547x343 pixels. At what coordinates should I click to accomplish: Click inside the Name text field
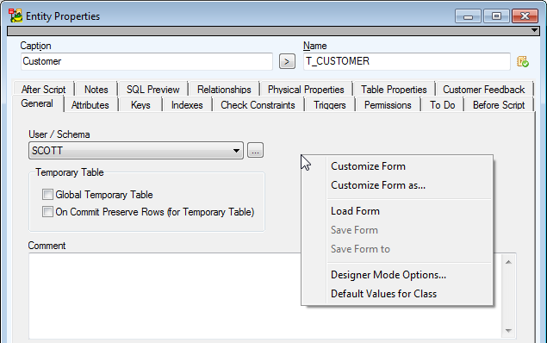[x=407, y=61]
